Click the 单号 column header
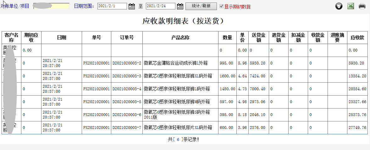This screenshot has width=370, height=150. (x=96, y=38)
